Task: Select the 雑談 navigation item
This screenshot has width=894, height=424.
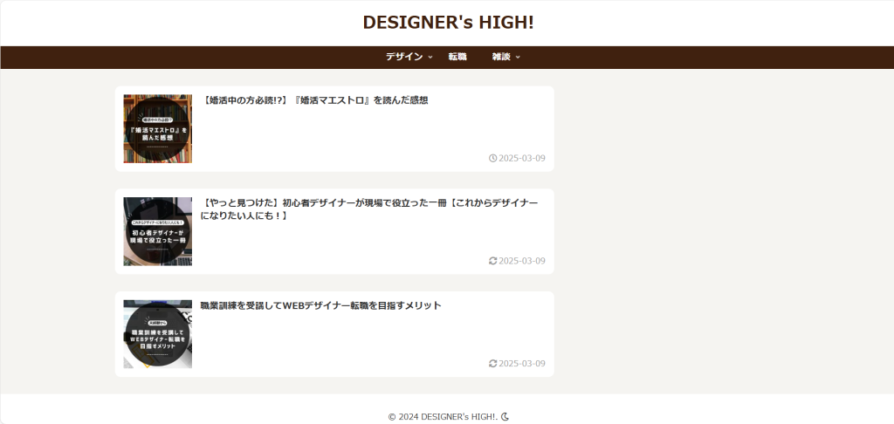Action: 500,57
